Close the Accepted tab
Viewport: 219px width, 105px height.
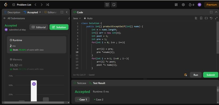click(40, 12)
